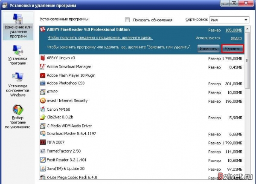The height and width of the screenshot is (184, 256).
Task: Click the 'редко' usage frequency link
Action: tap(236, 38)
